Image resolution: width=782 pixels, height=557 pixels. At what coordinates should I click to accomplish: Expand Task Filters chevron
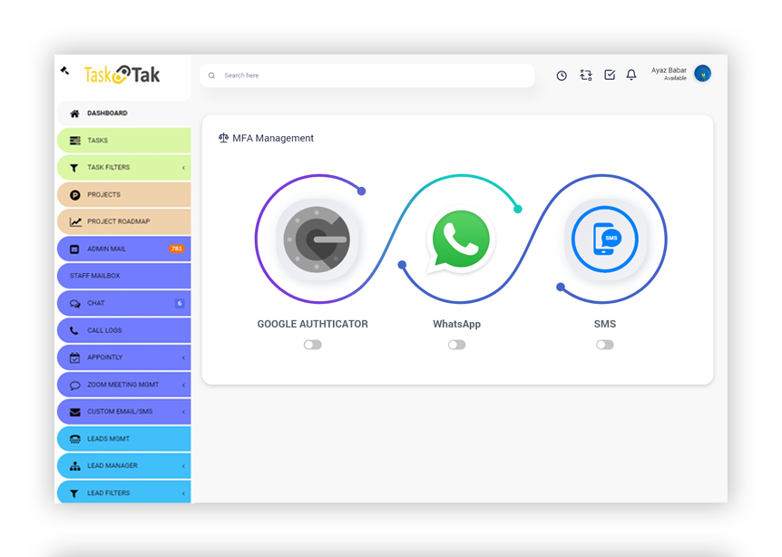(x=183, y=168)
